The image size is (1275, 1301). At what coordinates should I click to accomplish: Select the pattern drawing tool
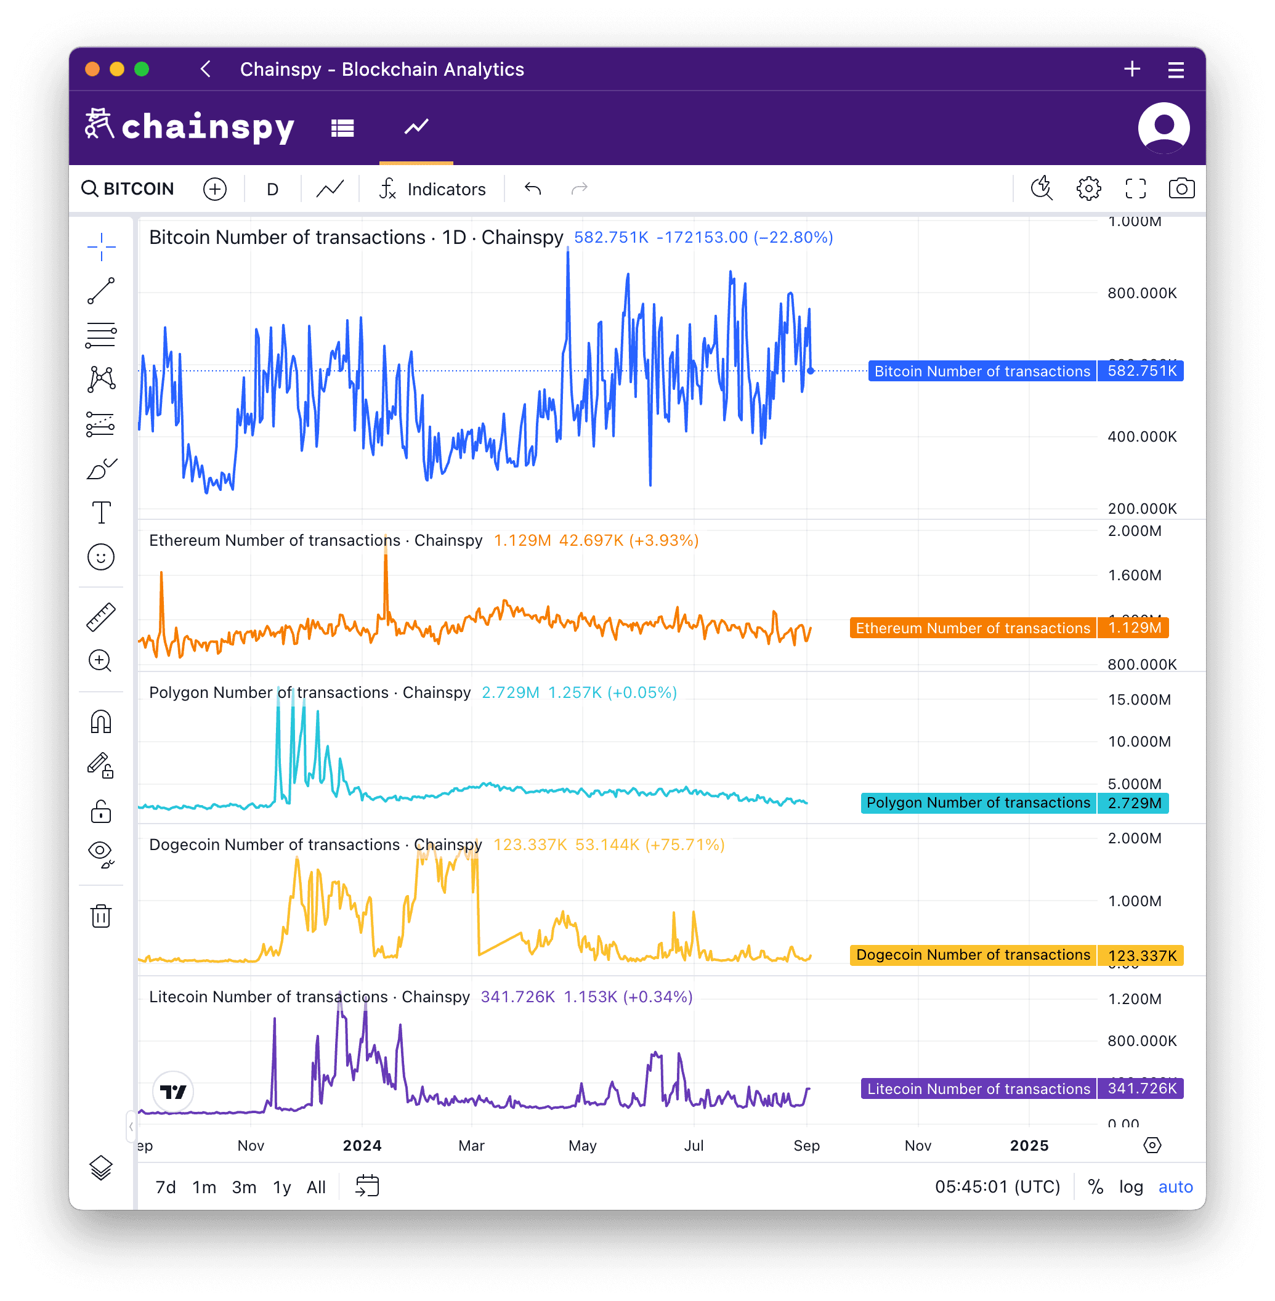point(101,379)
